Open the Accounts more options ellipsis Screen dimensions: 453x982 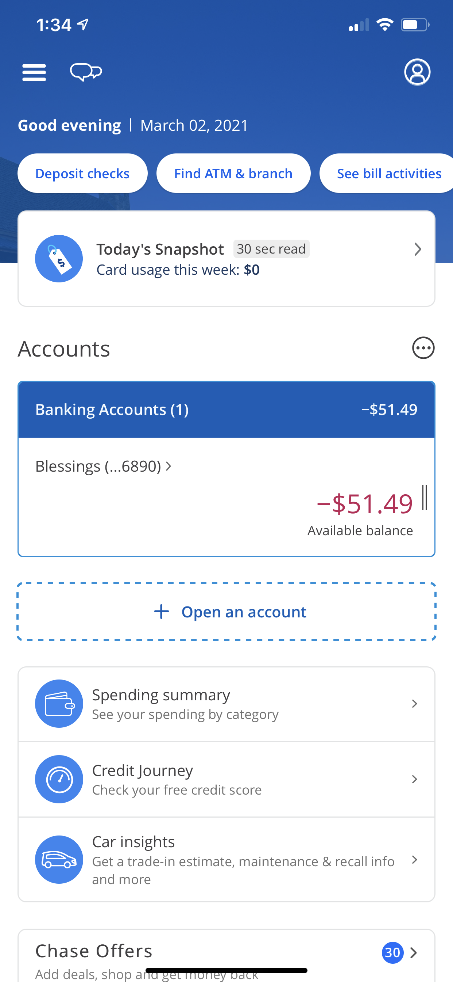point(423,348)
